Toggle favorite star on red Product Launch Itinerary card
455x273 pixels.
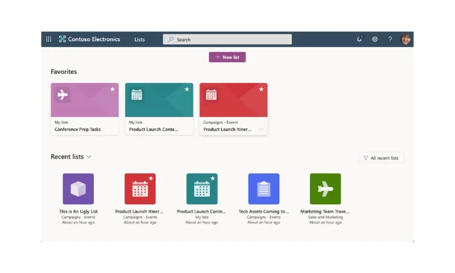(261, 89)
